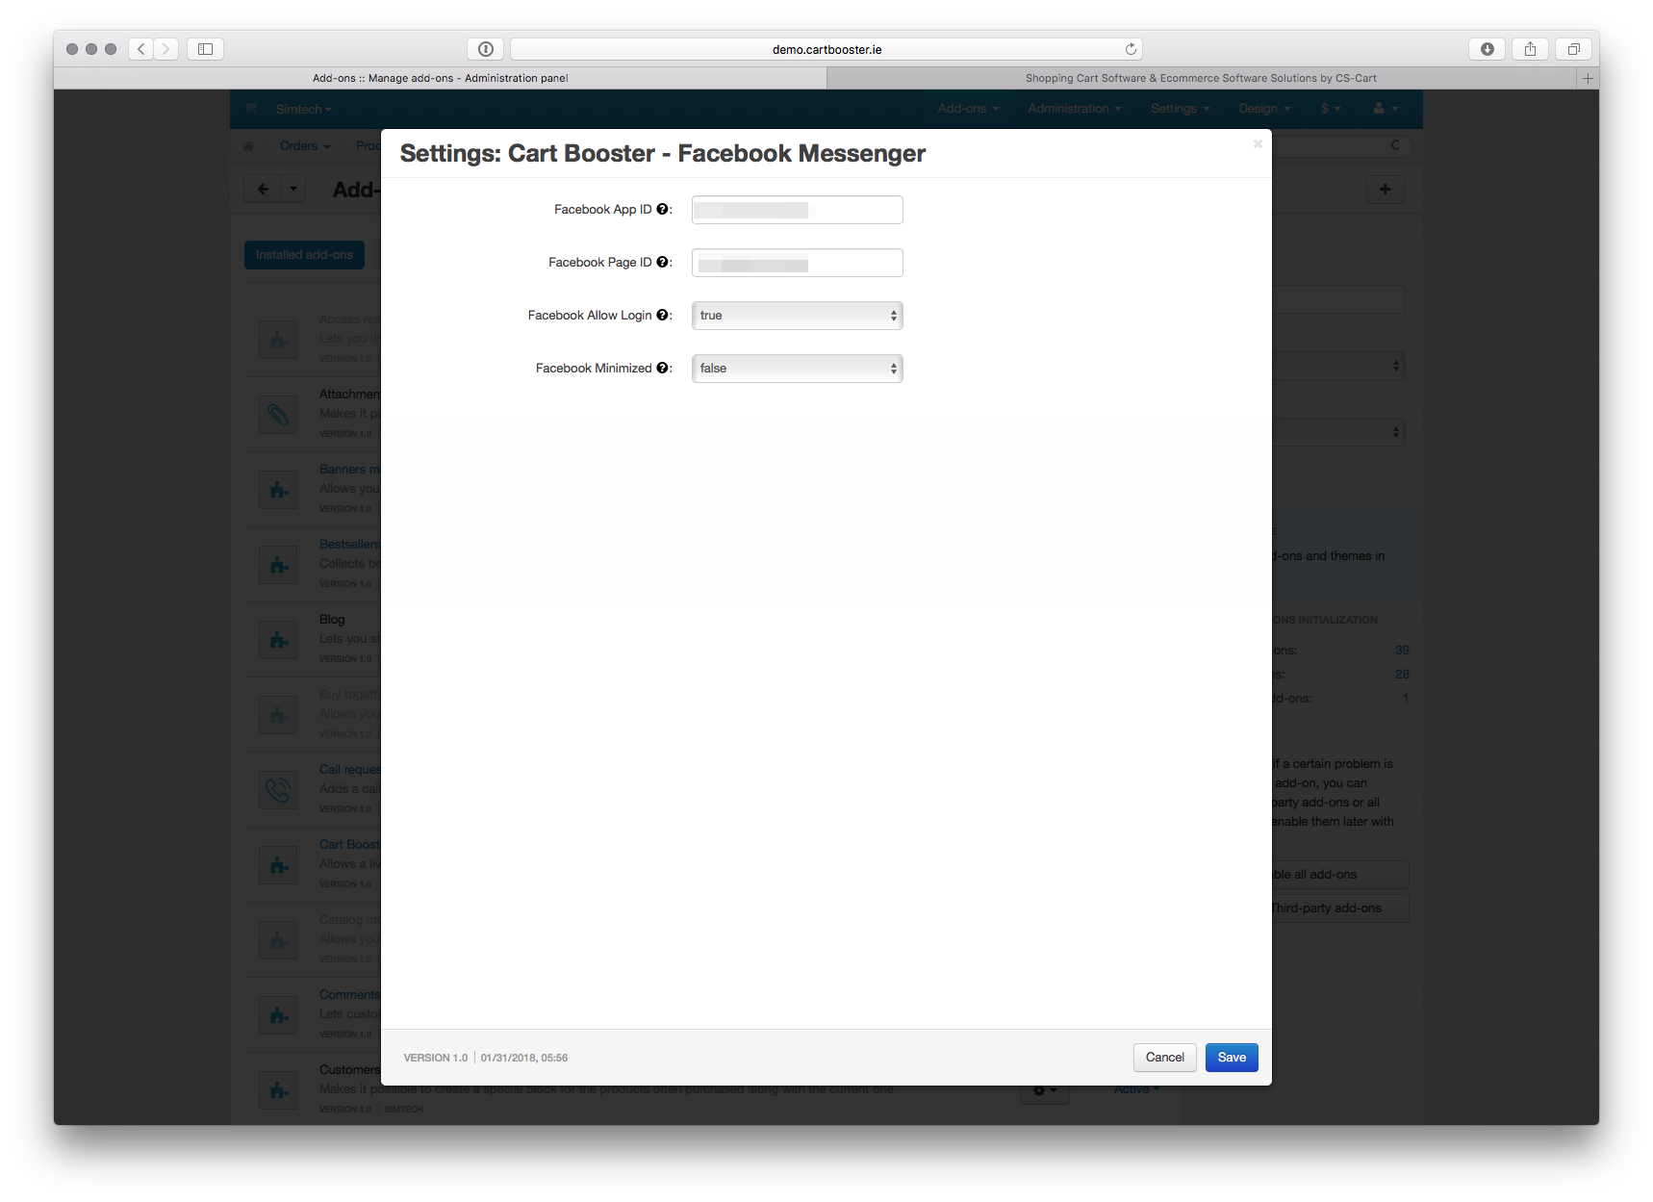Screen dimensions: 1653x1202
Task: Click the Attachments add-on paperclip icon
Action: [x=278, y=415]
